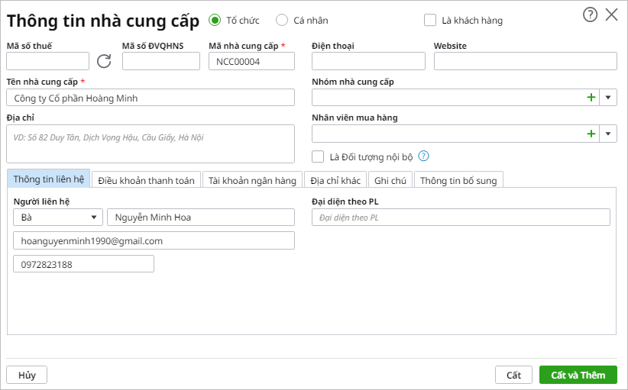Go to the Thông tin bổ sung tab
The image size is (628, 390).
tap(458, 180)
